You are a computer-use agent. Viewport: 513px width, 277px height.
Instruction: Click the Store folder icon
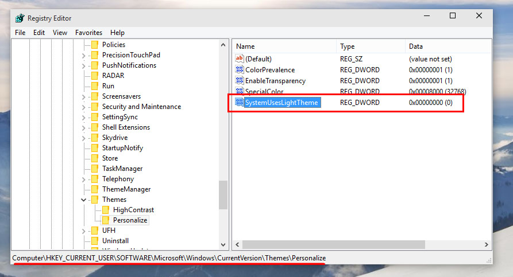click(95, 158)
